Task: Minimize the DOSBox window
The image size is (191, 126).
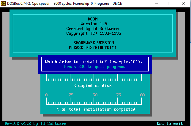Action: click(x=156, y=4)
